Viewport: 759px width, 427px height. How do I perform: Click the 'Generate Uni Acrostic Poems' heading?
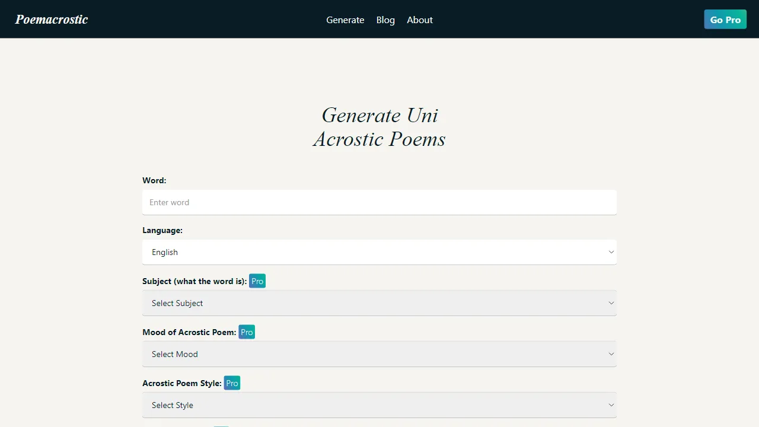tap(379, 127)
